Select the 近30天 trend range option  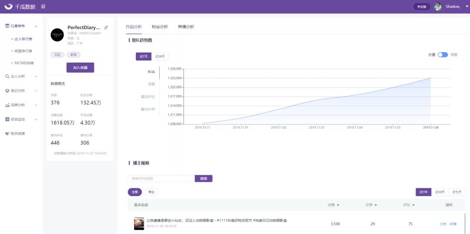click(160, 57)
